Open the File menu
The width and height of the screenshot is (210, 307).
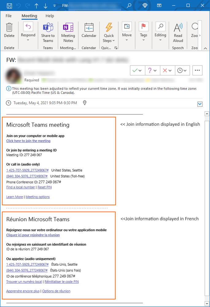[9, 16]
